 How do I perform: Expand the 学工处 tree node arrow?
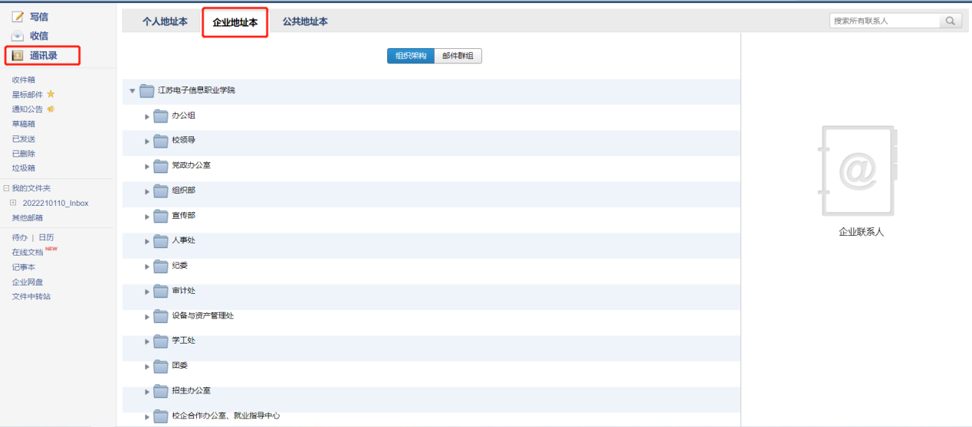click(x=147, y=342)
